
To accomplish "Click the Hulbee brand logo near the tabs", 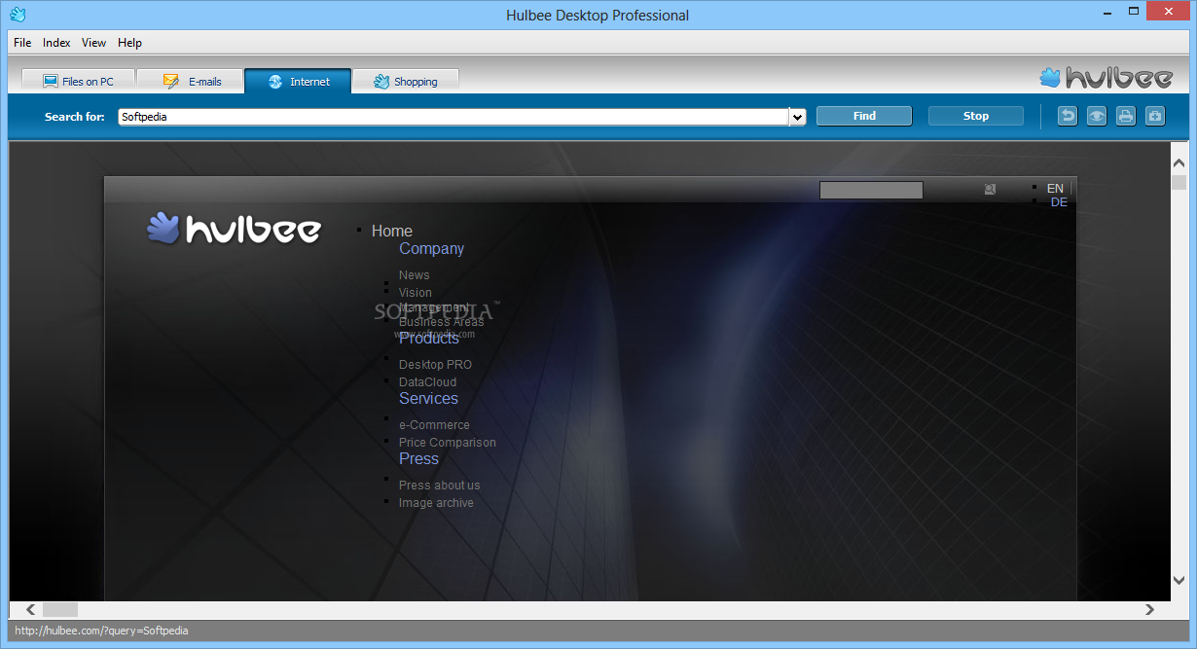I will tap(1106, 77).
